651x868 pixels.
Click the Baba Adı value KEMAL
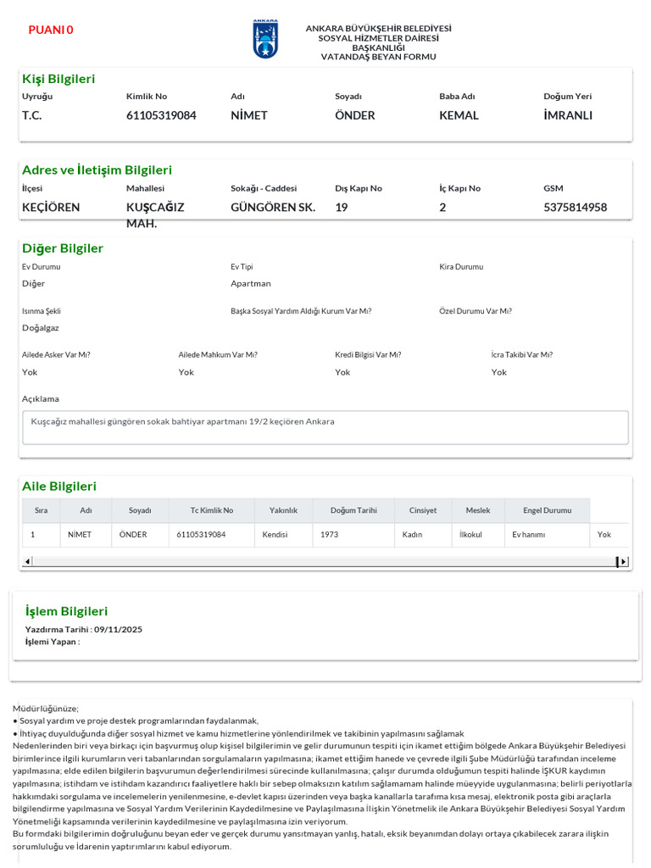coord(459,115)
